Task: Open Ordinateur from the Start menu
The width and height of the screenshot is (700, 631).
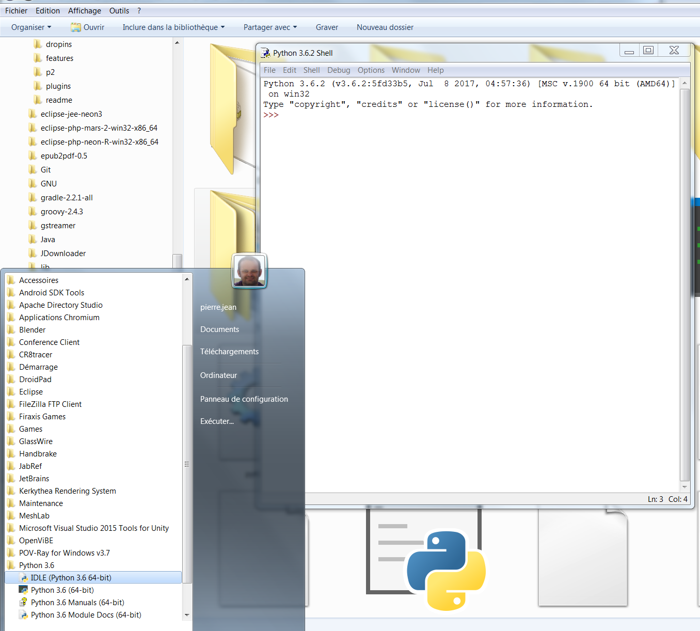Action: pyautogui.click(x=219, y=375)
